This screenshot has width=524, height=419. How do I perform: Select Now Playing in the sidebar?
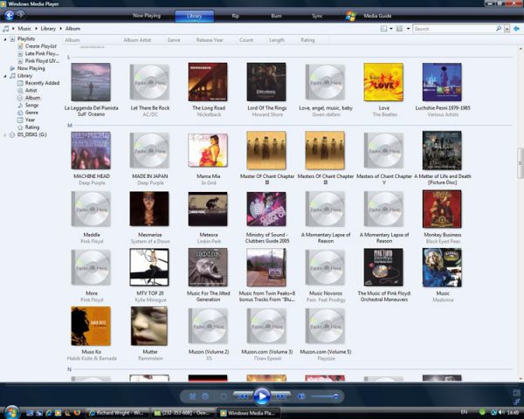31,68
